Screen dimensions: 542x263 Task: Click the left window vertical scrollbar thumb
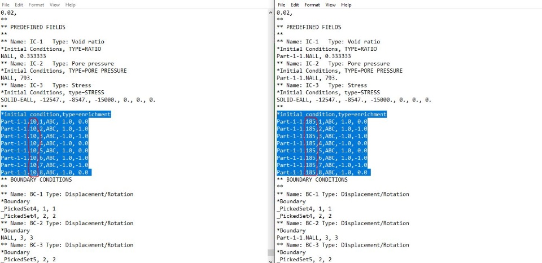271,253
